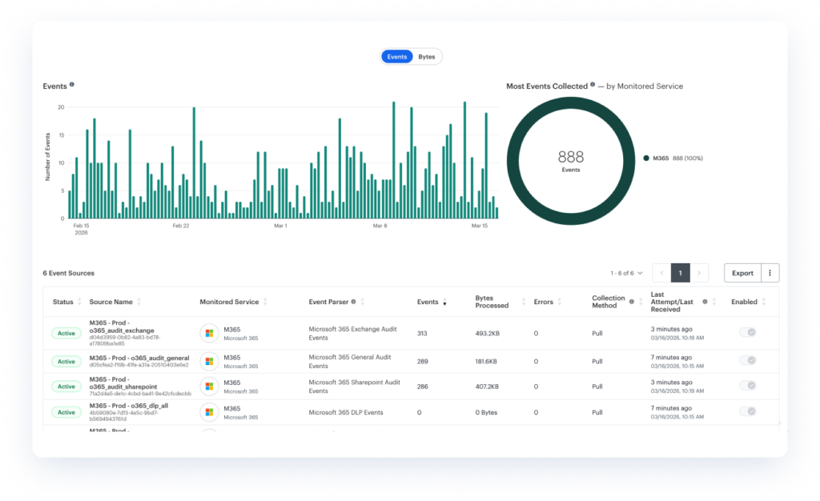Select the Events tab in the chart toggle
The image size is (820, 501).
[397, 57]
